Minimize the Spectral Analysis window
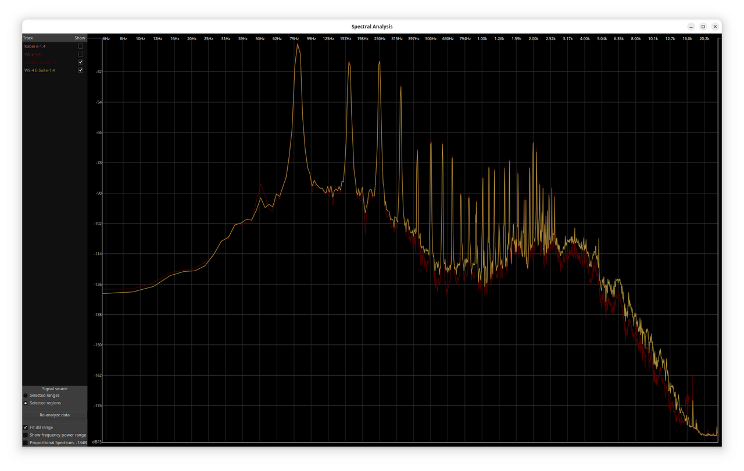 click(x=691, y=27)
